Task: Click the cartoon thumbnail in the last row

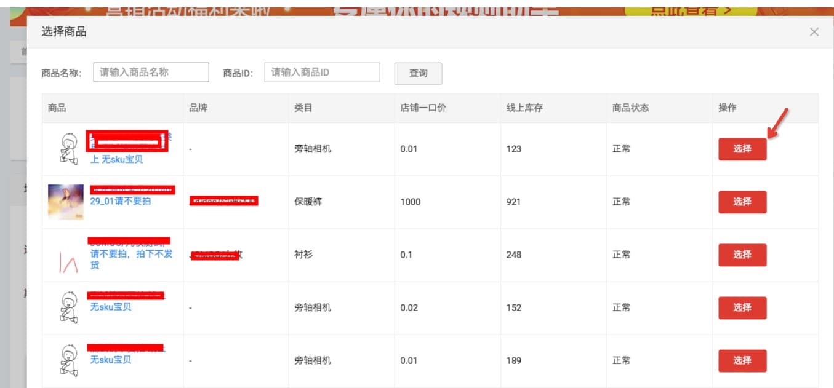Action: pos(66,360)
